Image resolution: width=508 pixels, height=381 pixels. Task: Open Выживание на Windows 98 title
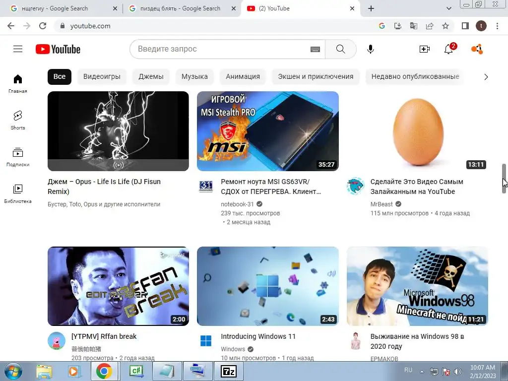point(417,341)
